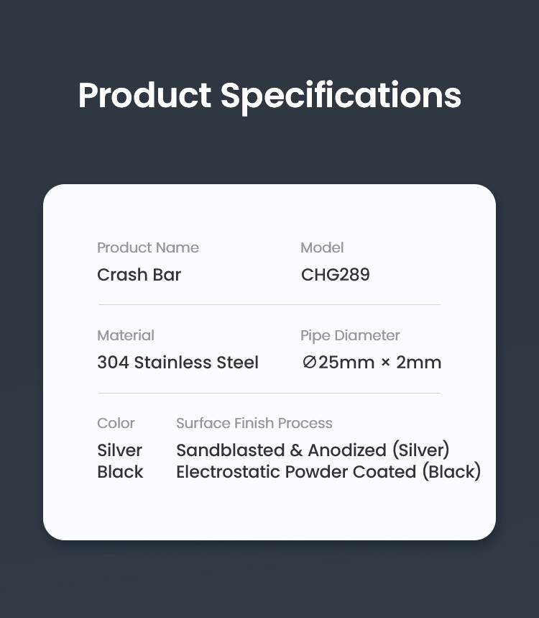Click Sandblasted & Anodized (Silver) text
This screenshot has height=618, width=539.
coord(313,450)
